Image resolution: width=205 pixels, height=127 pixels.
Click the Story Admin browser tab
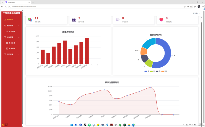17,2
